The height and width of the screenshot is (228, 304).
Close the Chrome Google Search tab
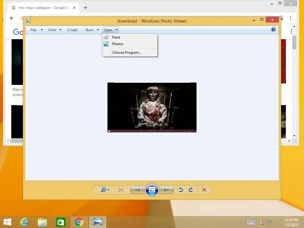point(74,8)
